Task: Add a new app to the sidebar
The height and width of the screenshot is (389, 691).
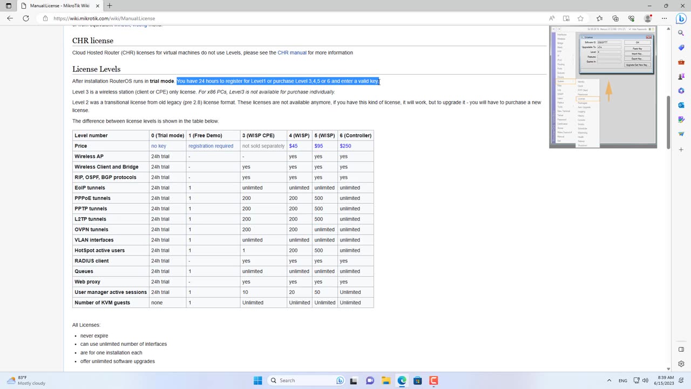Action: pos(681,150)
